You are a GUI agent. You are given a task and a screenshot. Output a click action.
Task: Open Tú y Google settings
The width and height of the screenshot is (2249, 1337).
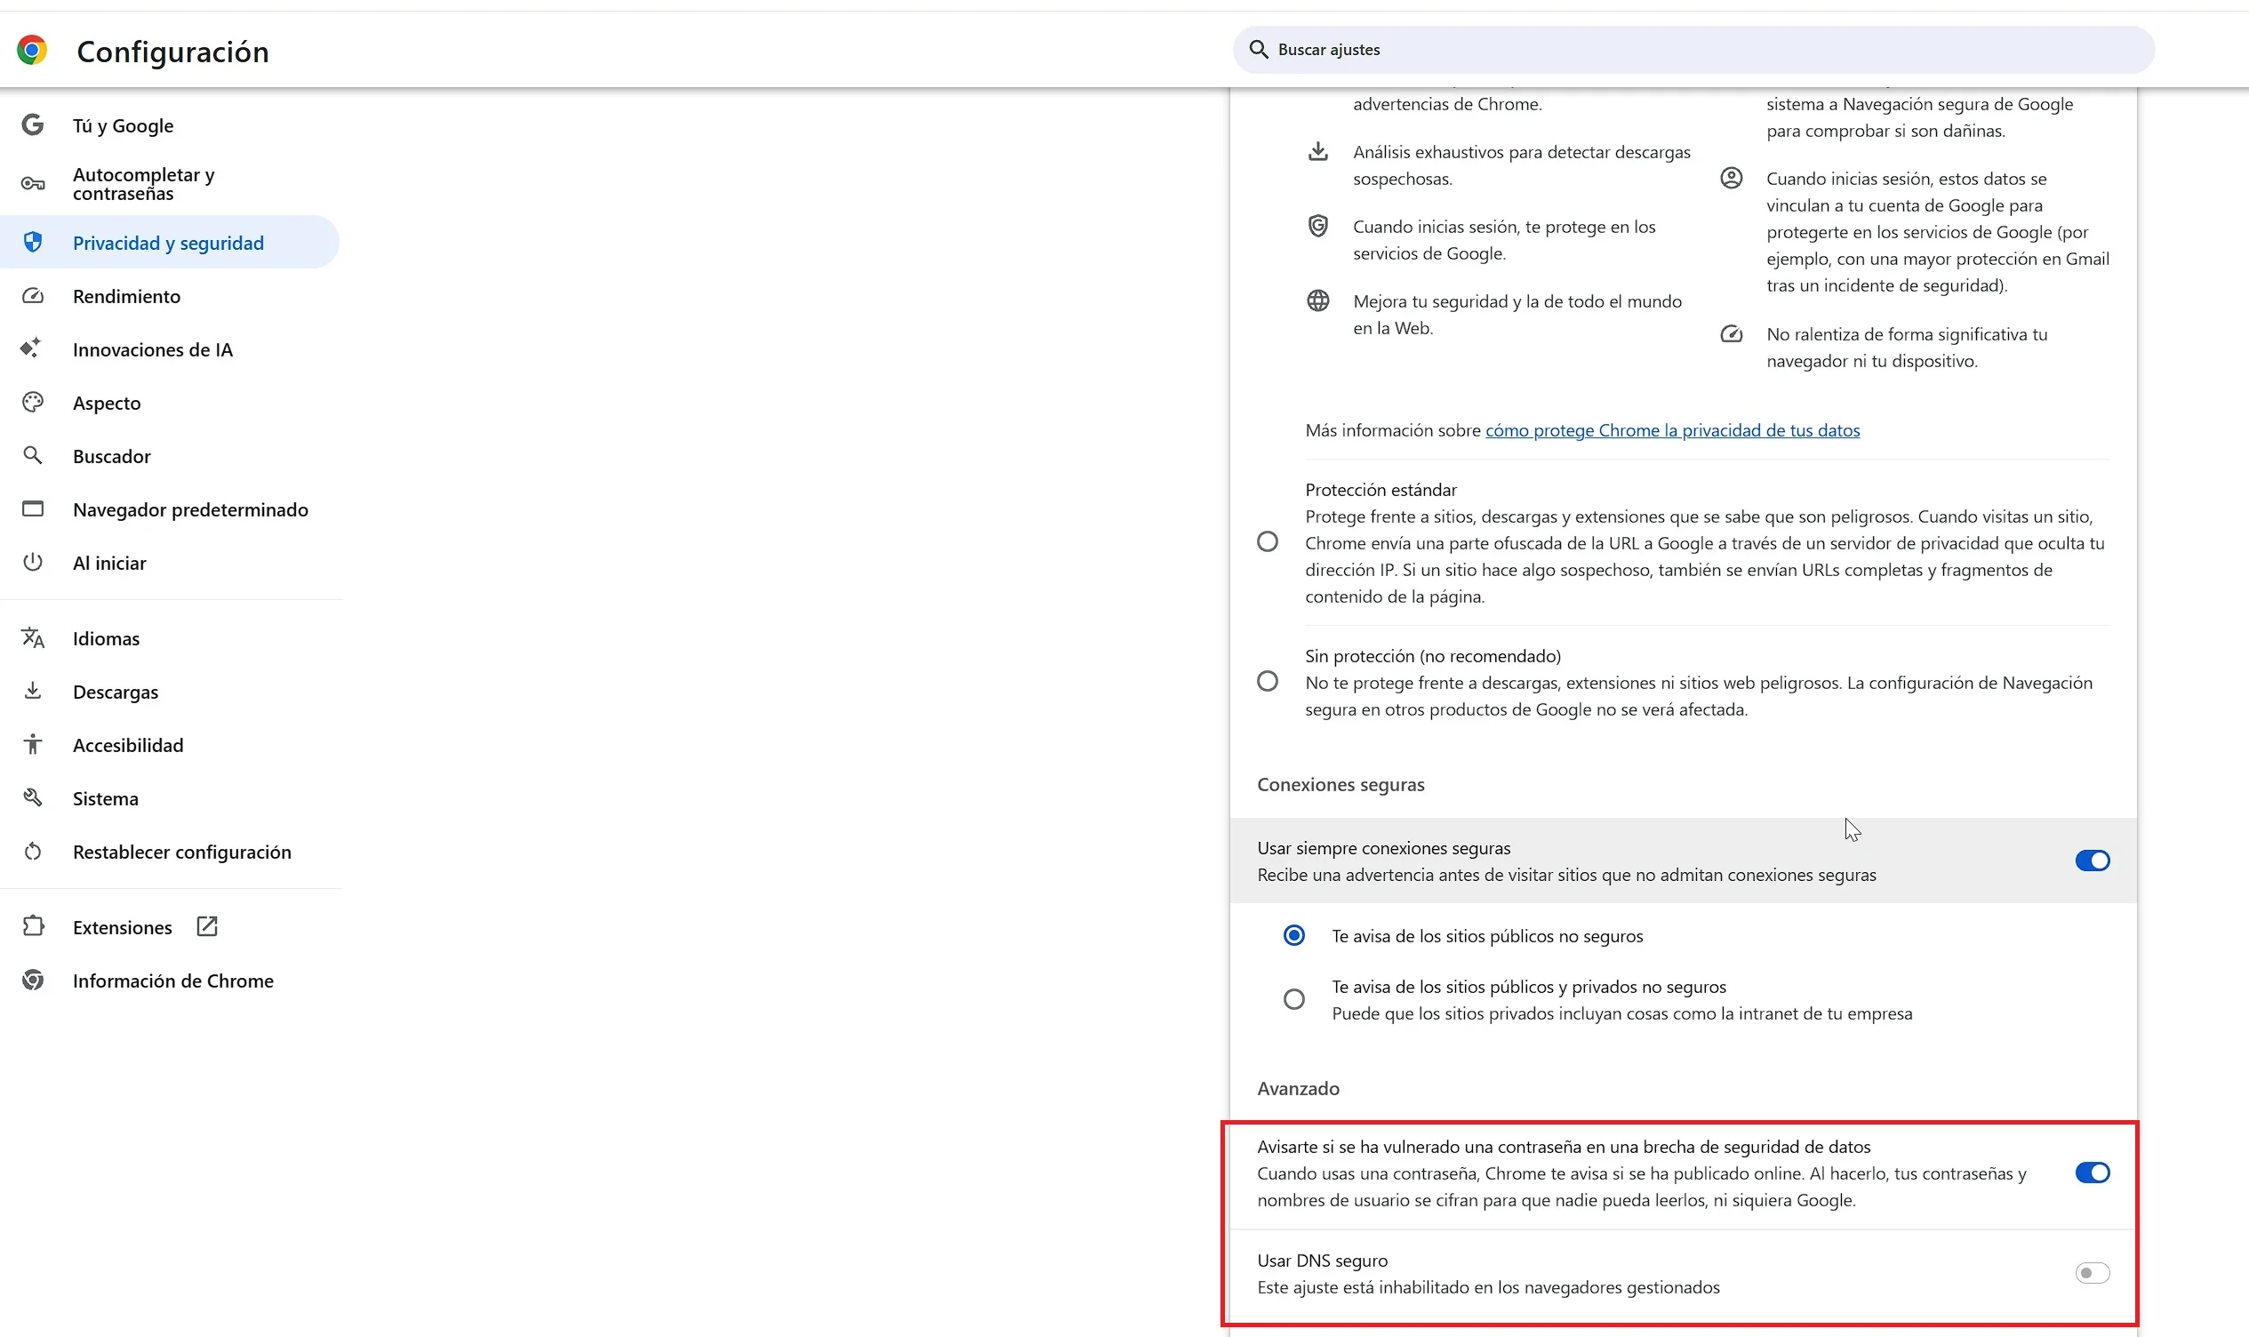coord(170,125)
